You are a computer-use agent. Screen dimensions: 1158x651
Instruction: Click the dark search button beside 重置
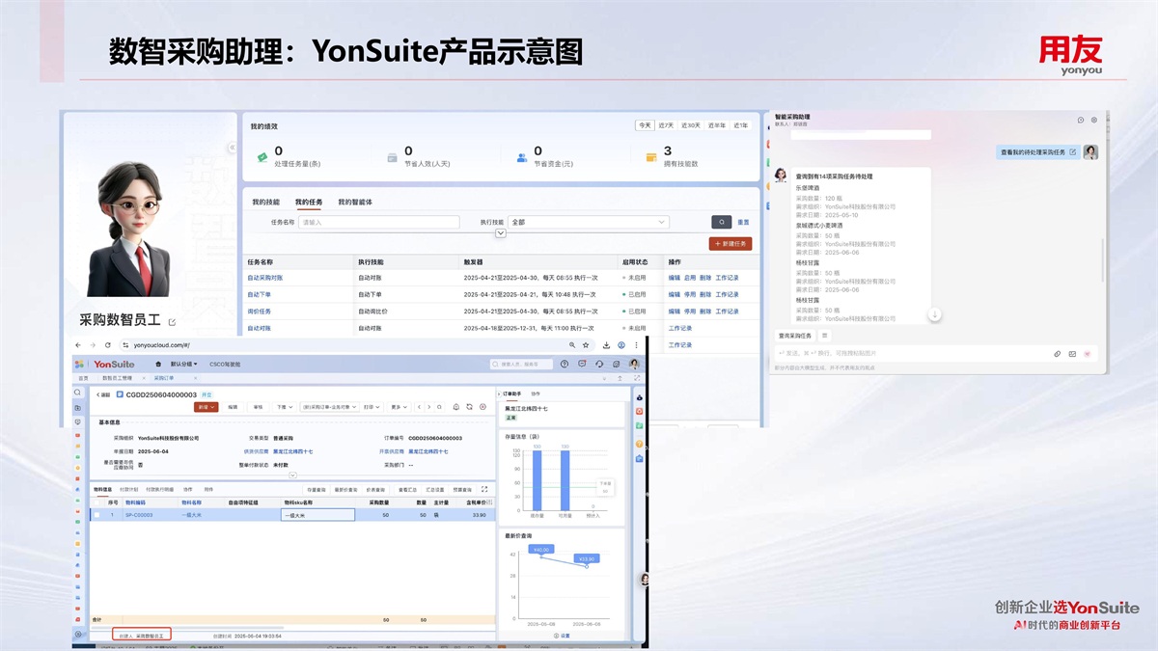point(721,222)
